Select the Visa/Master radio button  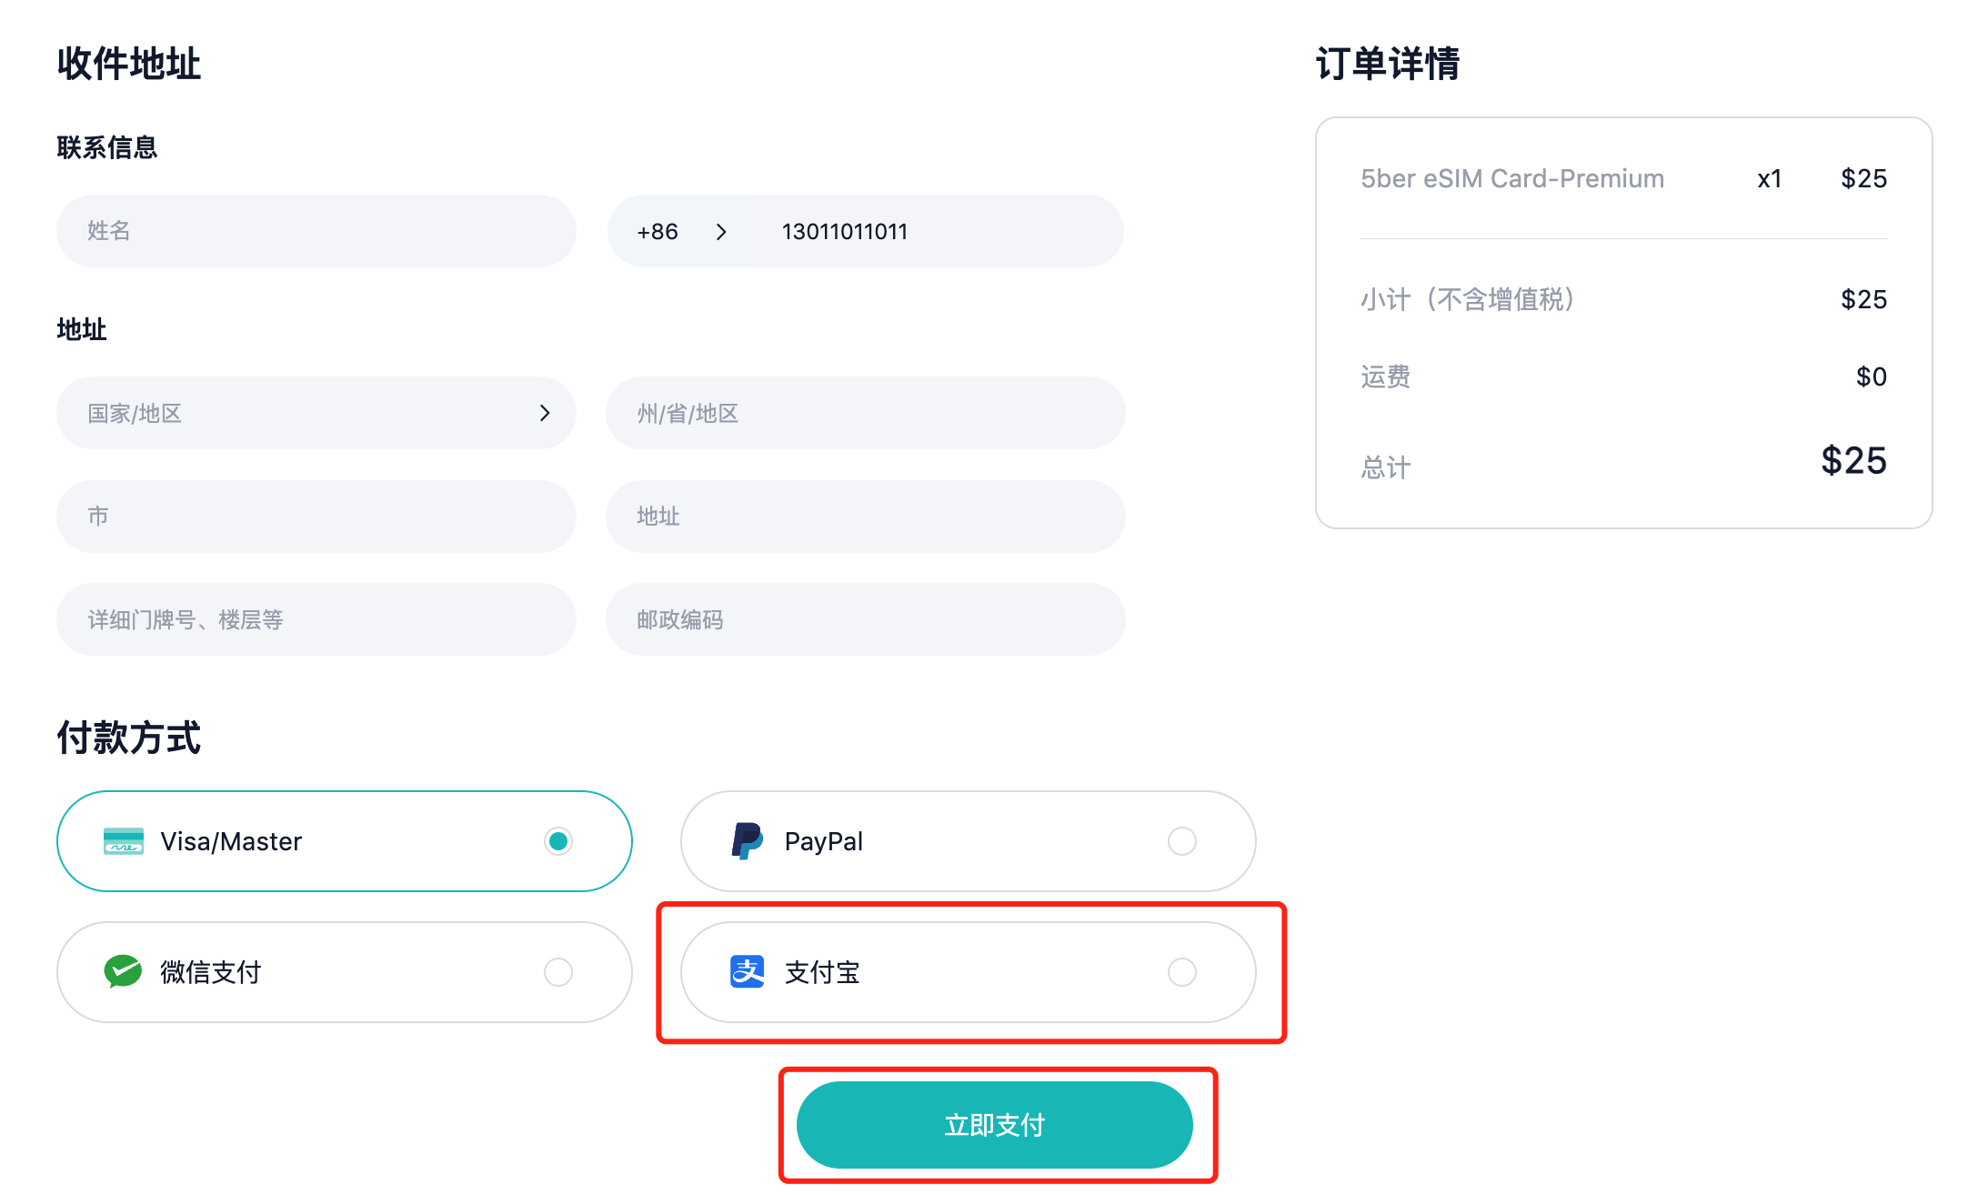tap(558, 841)
